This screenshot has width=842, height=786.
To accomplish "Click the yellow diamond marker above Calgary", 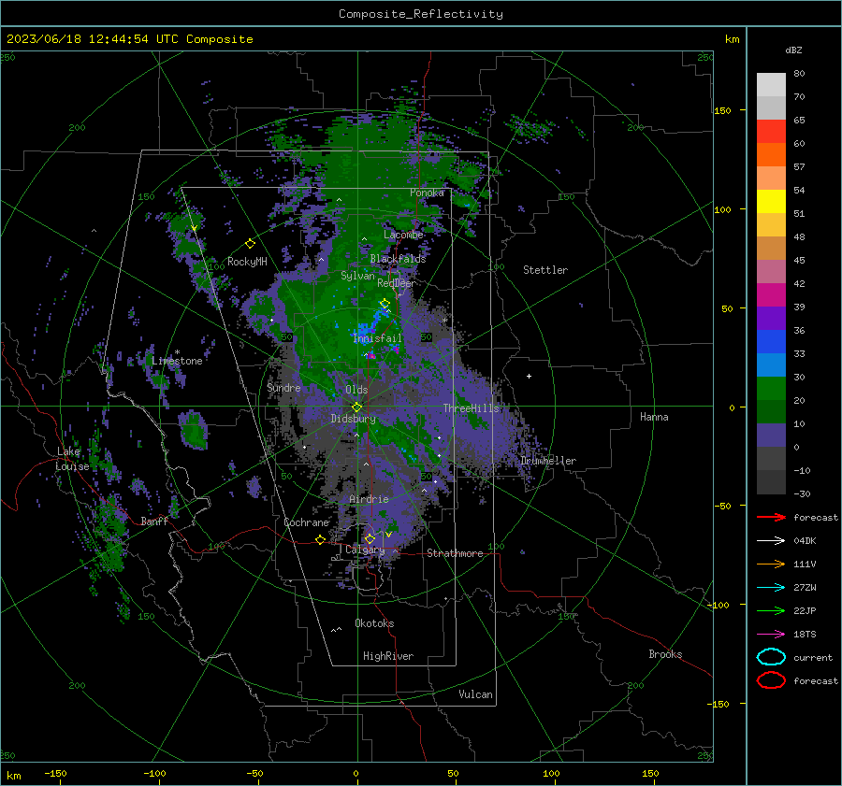I will tap(370, 538).
